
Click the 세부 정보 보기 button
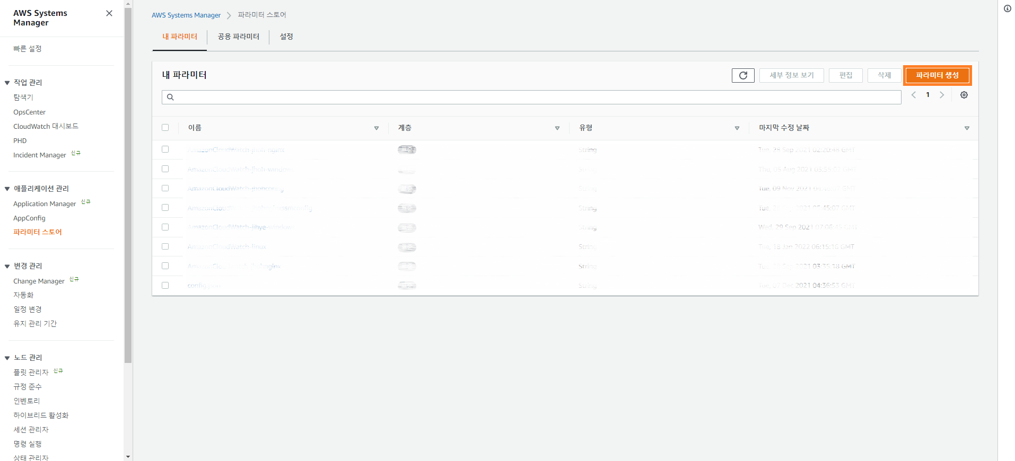(792, 75)
